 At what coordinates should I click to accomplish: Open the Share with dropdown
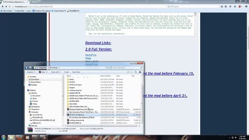(x=56, y=72)
